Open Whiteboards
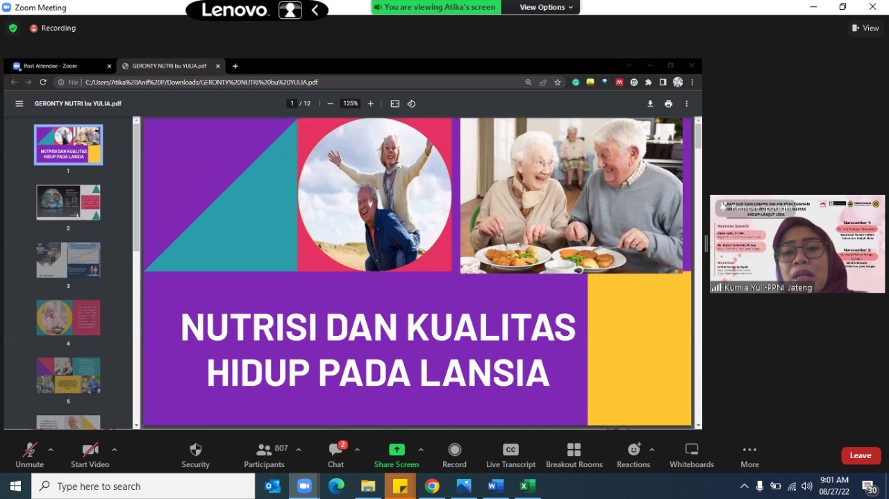889x499 pixels. tap(691, 455)
